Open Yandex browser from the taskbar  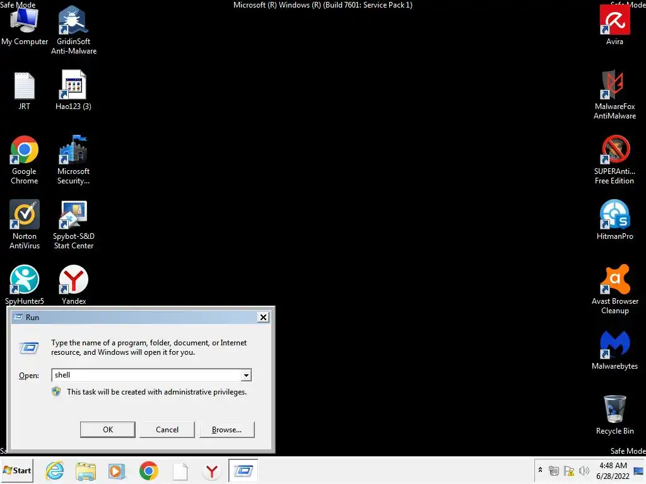pyautogui.click(x=212, y=471)
